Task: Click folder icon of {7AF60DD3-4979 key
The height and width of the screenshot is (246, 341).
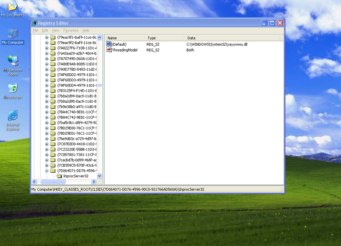Action: (53, 80)
